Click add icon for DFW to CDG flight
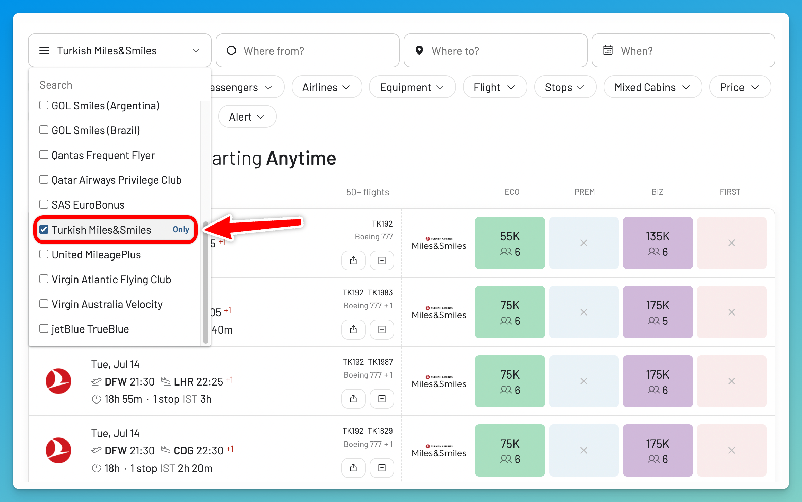This screenshot has width=802, height=502. [x=382, y=468]
